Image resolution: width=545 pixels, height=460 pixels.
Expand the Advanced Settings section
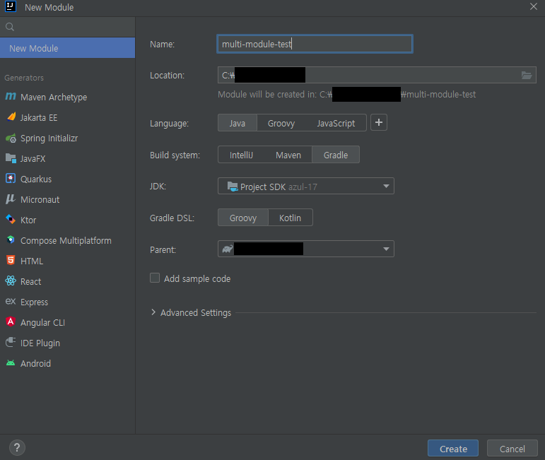(153, 312)
